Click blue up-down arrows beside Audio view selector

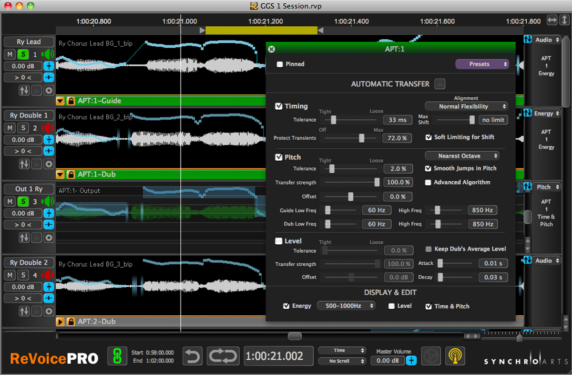click(x=528, y=40)
